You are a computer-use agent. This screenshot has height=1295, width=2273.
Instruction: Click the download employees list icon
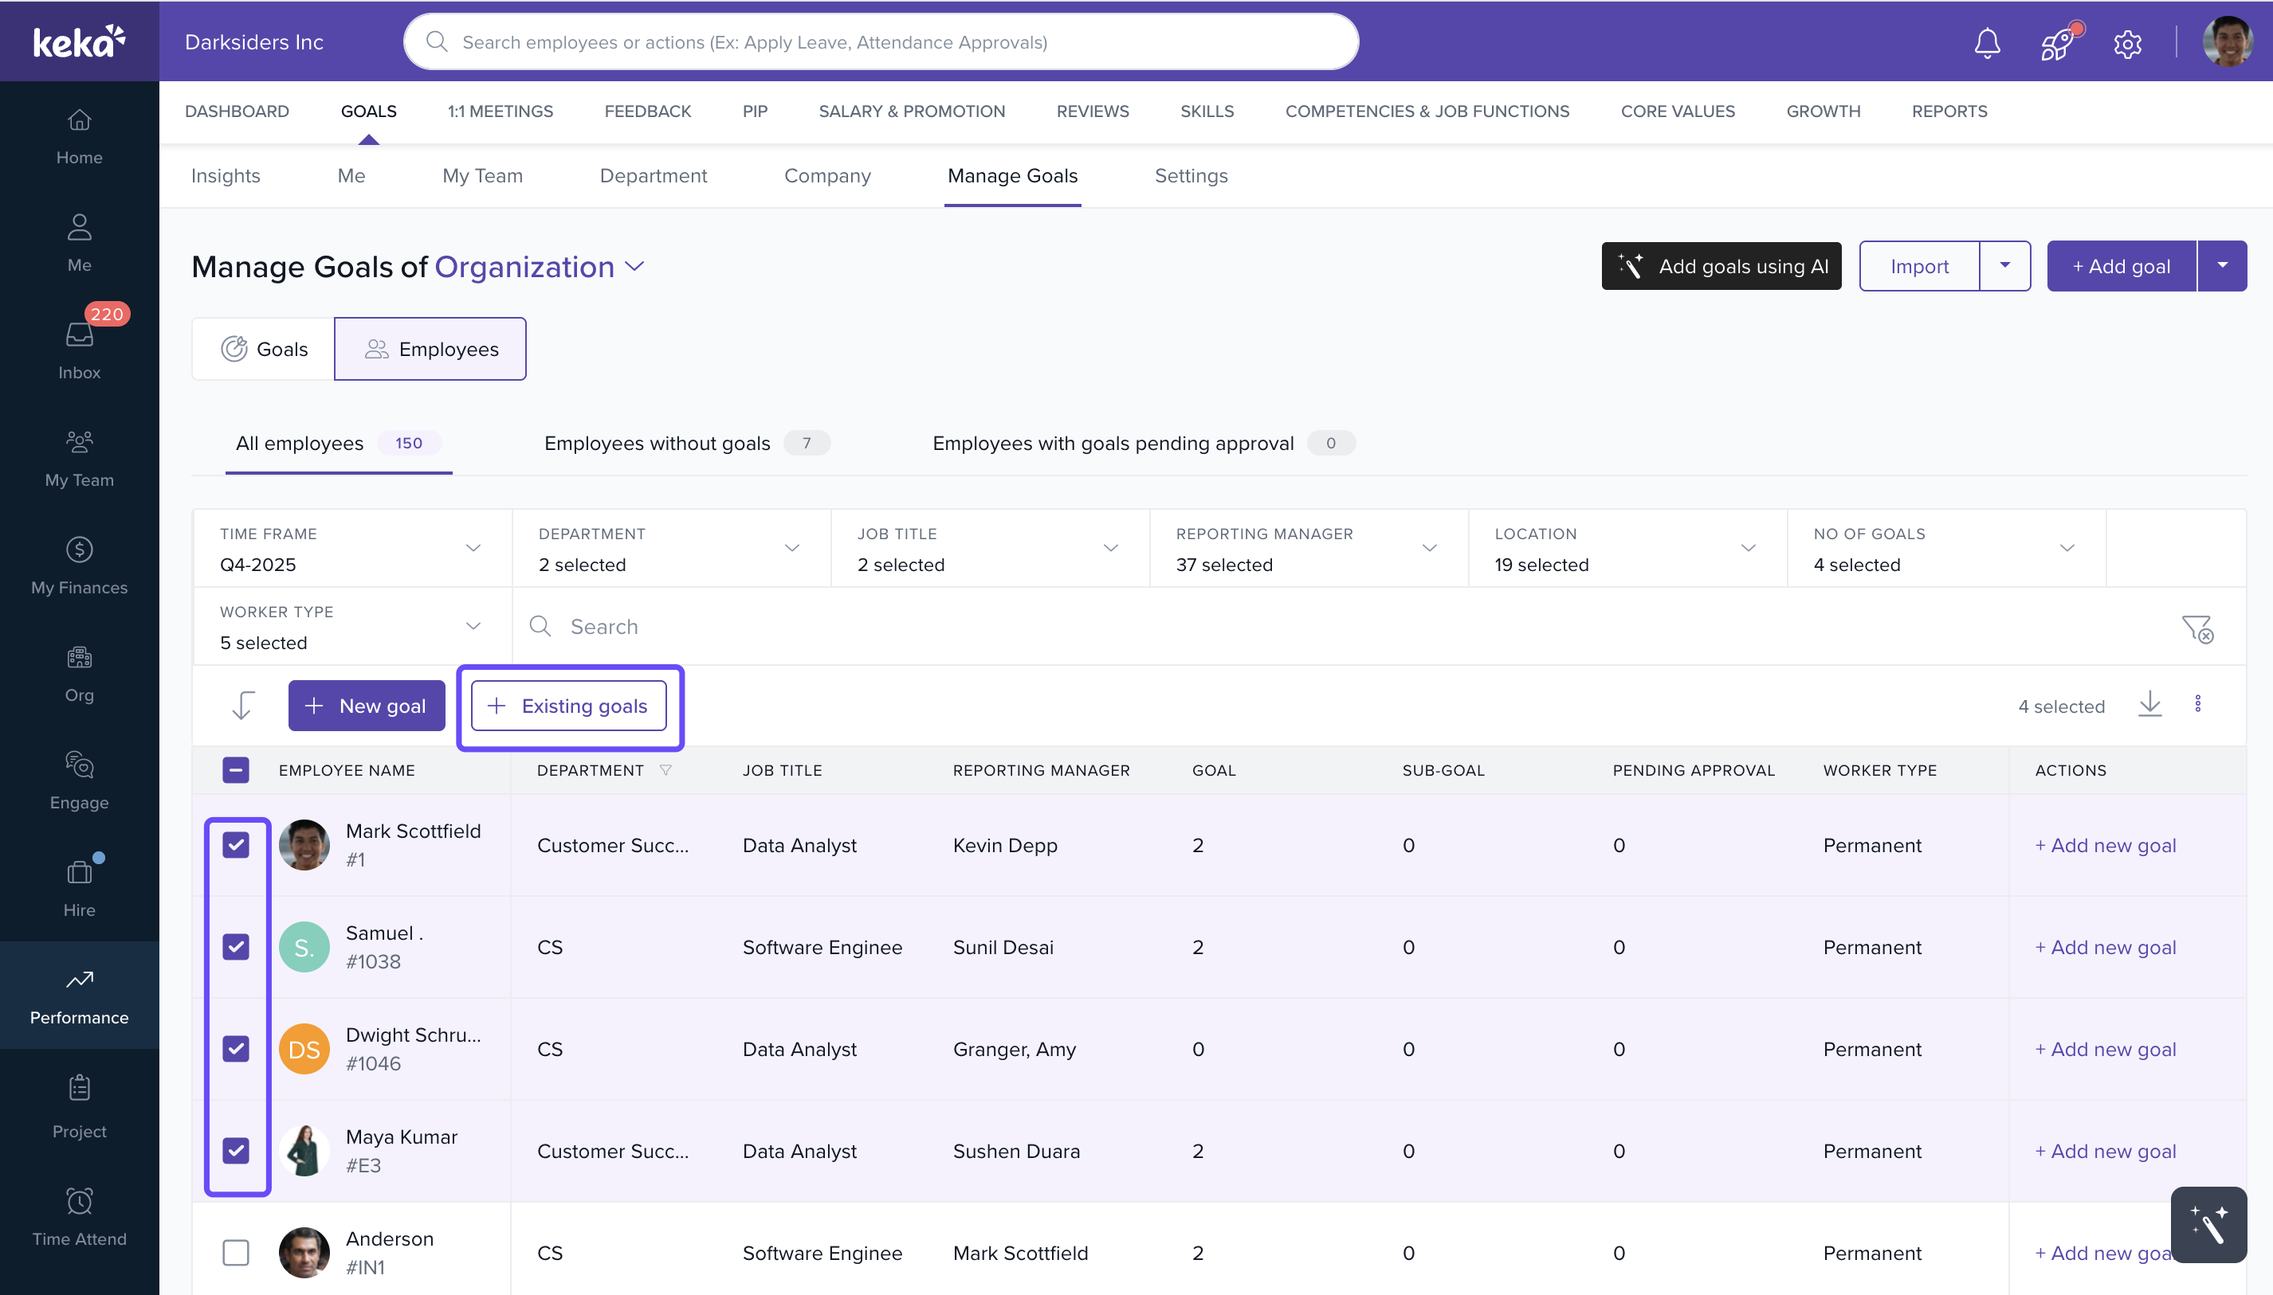(x=2149, y=704)
